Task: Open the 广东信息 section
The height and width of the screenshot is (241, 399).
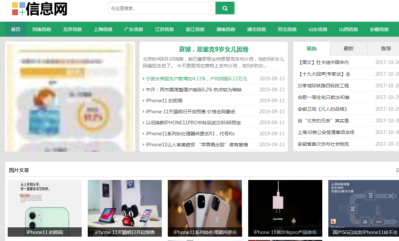Action: tap(134, 29)
